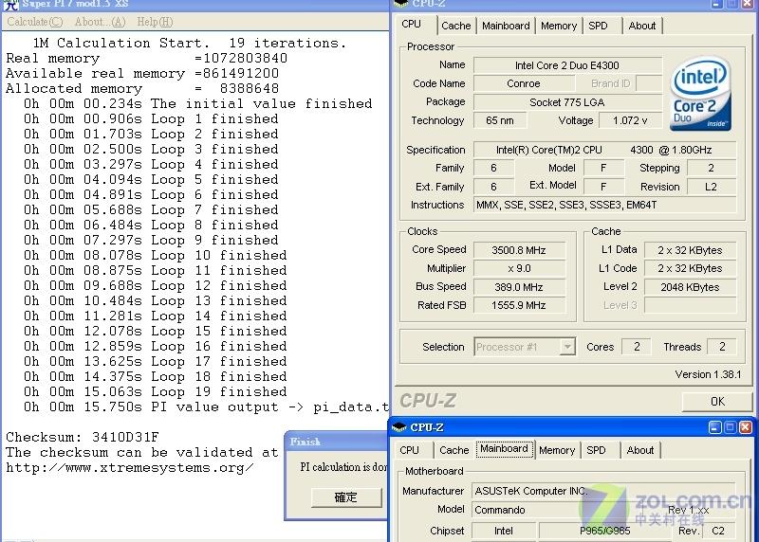Click the 'PI value output' result line
Viewport: 759px width, 542px height.
click(206, 406)
